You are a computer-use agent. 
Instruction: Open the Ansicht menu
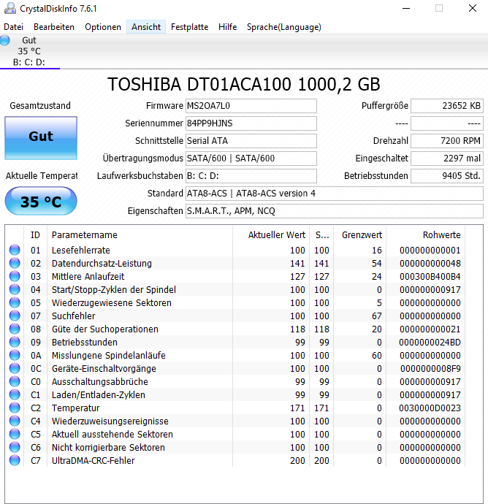click(146, 27)
